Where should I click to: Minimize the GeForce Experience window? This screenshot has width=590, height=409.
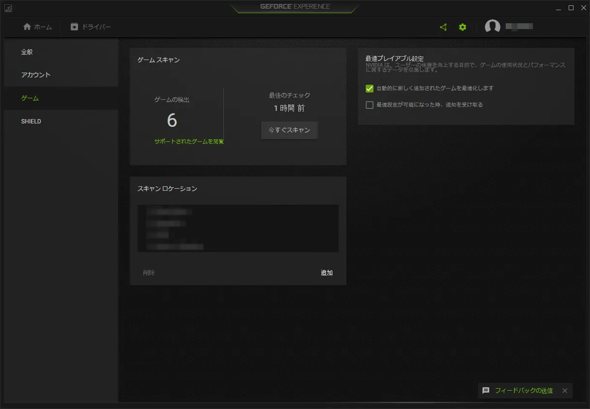(559, 8)
